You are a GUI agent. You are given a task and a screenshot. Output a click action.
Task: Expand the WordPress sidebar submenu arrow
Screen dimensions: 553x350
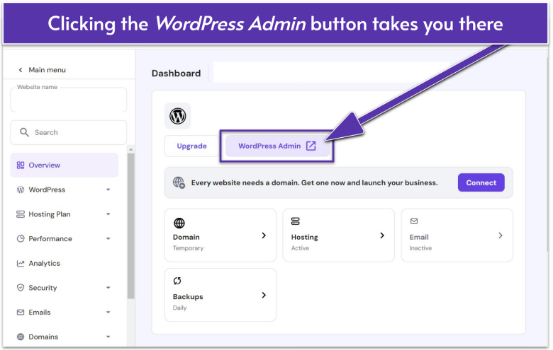coord(108,189)
